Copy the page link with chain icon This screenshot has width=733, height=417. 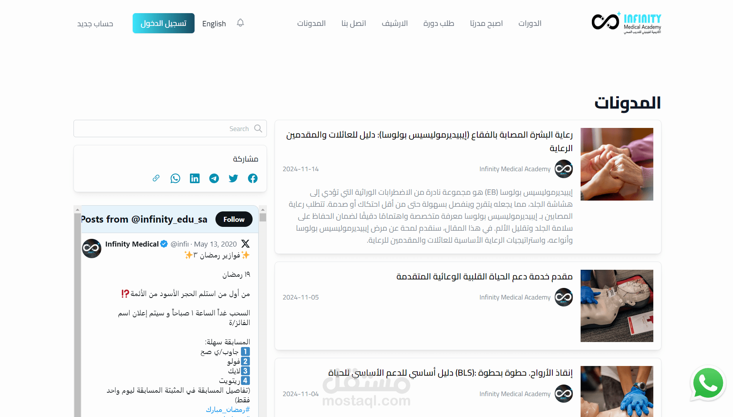(156, 178)
